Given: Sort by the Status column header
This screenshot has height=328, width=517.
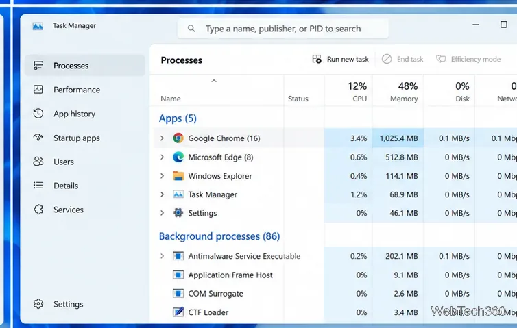Looking at the screenshot, I should coord(298,99).
